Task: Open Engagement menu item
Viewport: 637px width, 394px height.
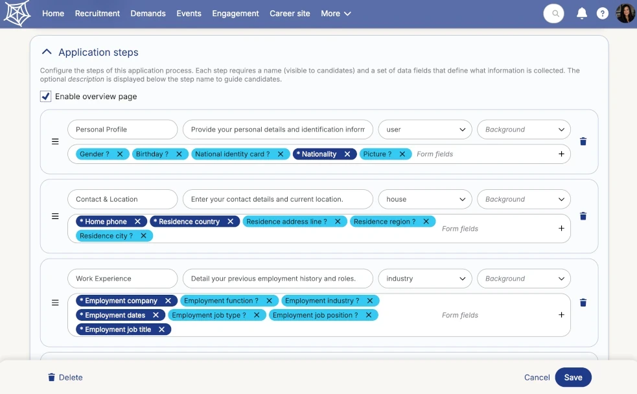Action: 235,14
